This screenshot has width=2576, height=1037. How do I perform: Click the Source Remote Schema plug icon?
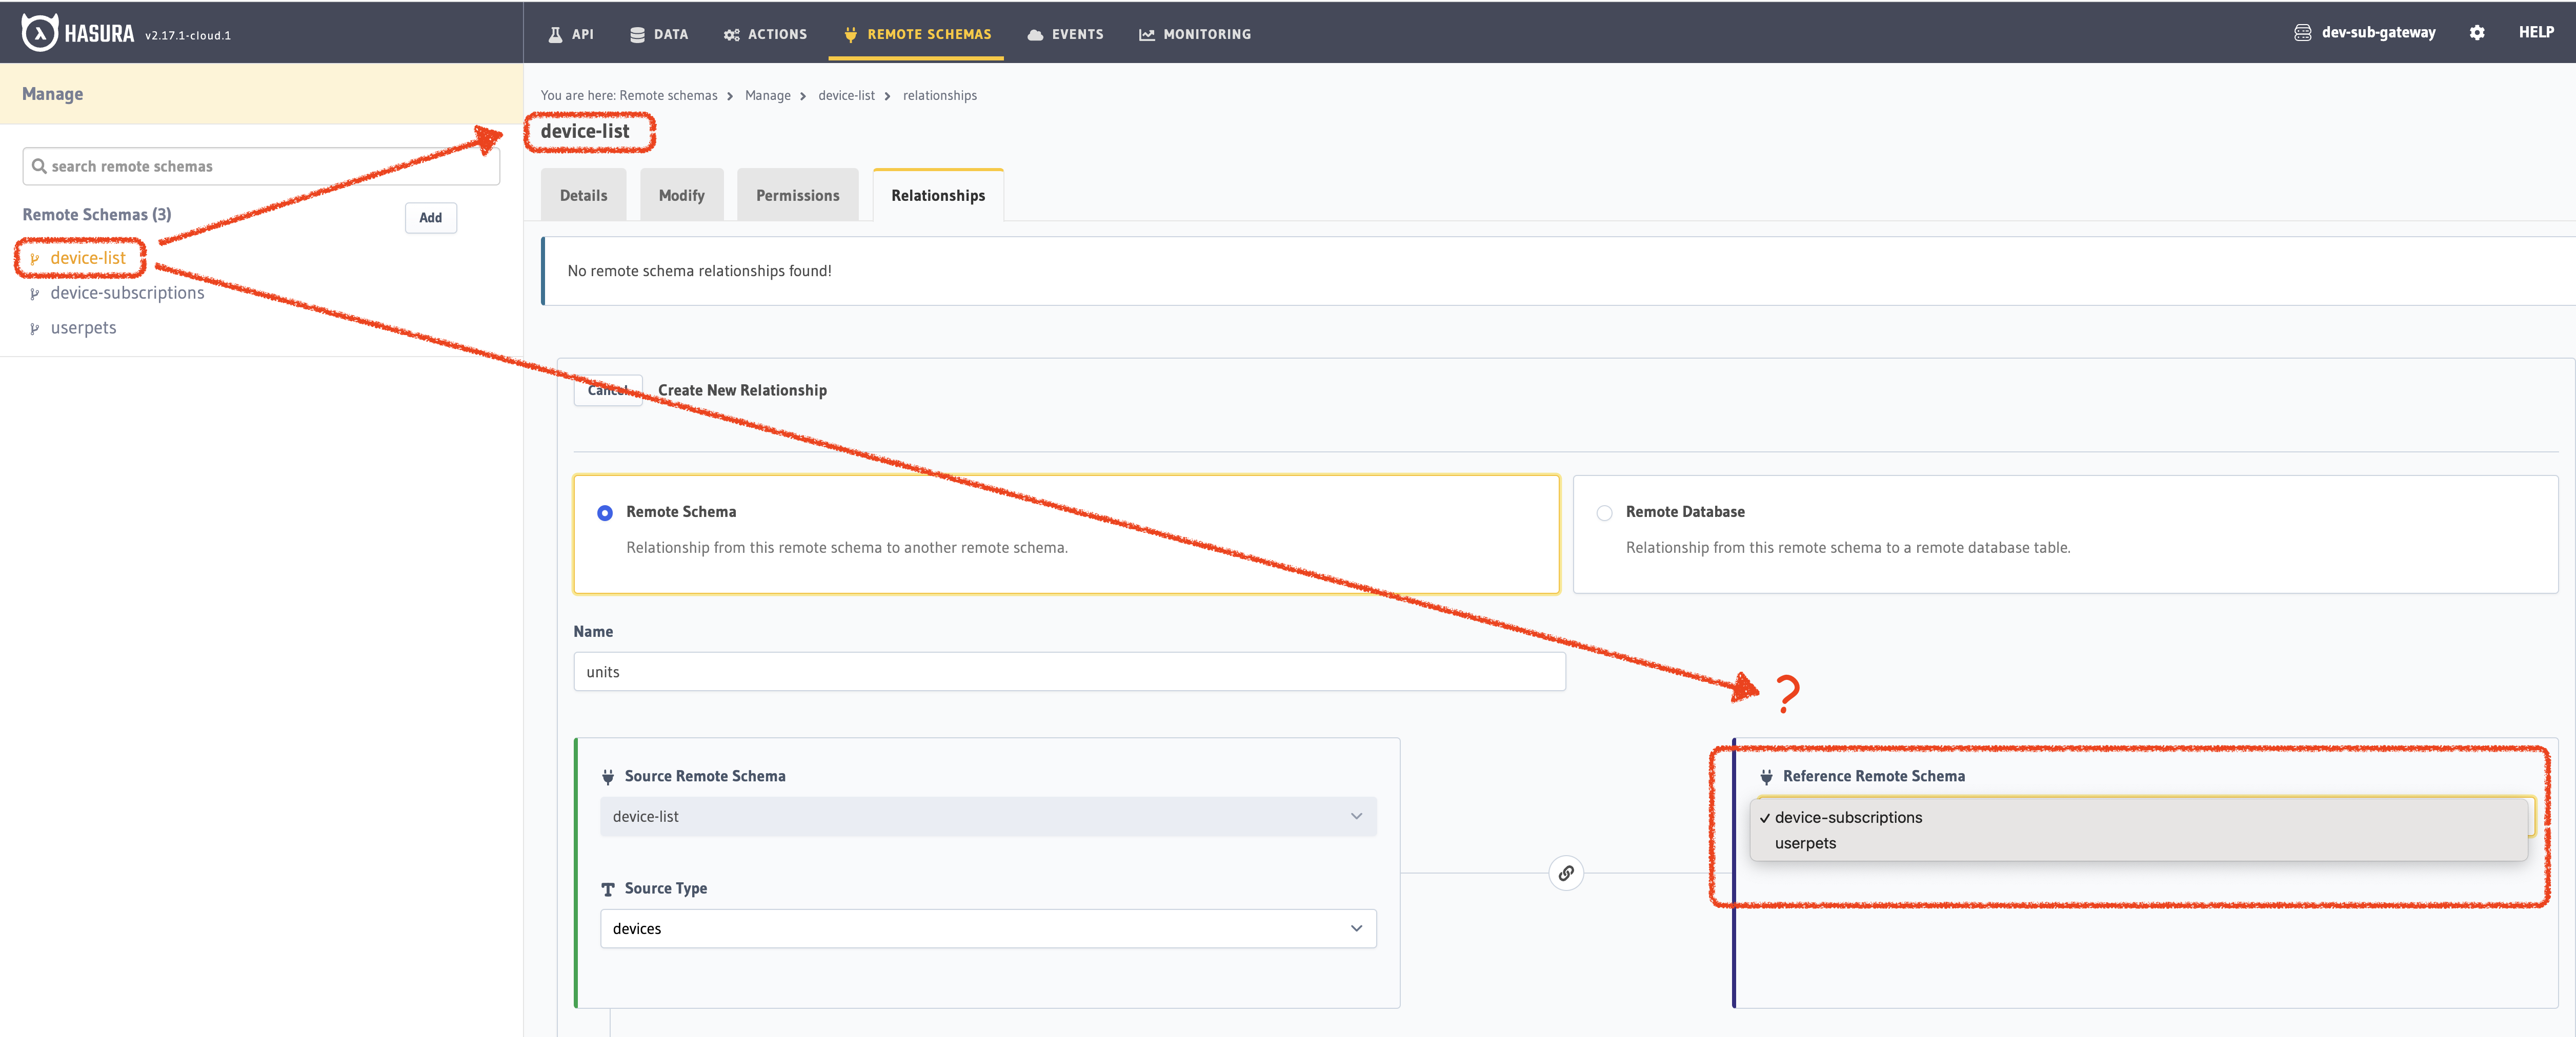pos(608,776)
